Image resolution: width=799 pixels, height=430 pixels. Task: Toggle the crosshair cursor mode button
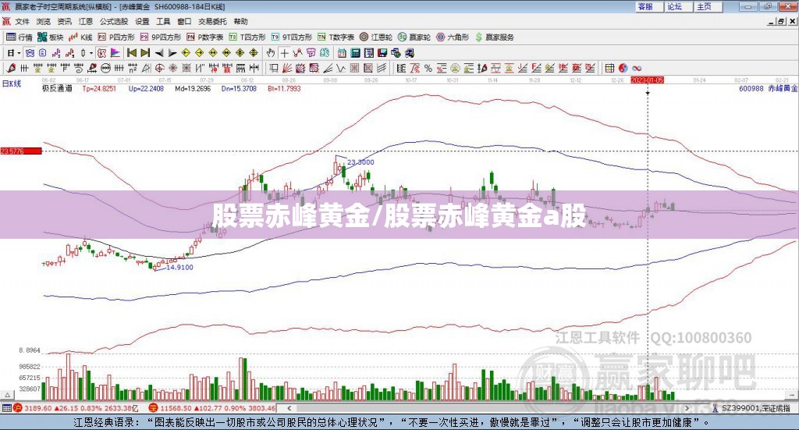pos(284,52)
